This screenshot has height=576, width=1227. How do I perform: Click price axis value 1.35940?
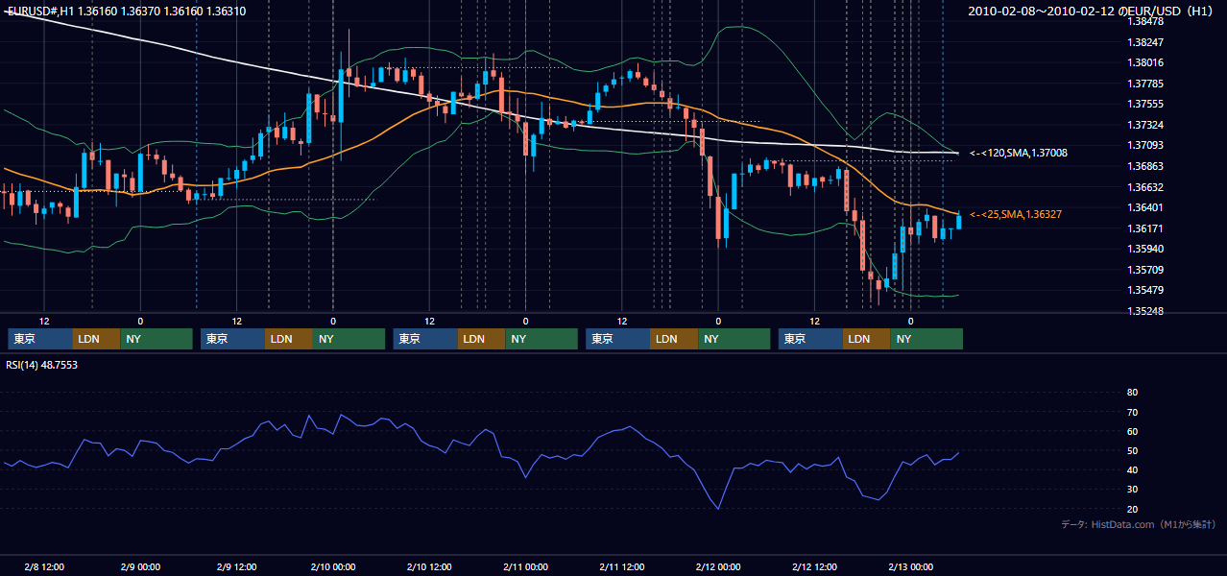(1145, 249)
